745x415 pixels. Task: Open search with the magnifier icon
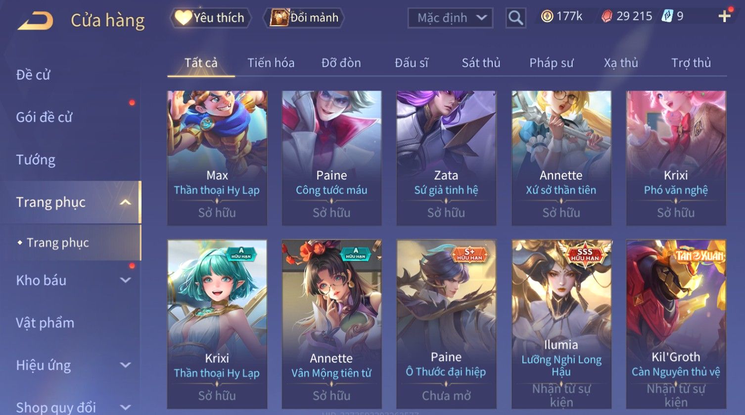click(x=515, y=18)
